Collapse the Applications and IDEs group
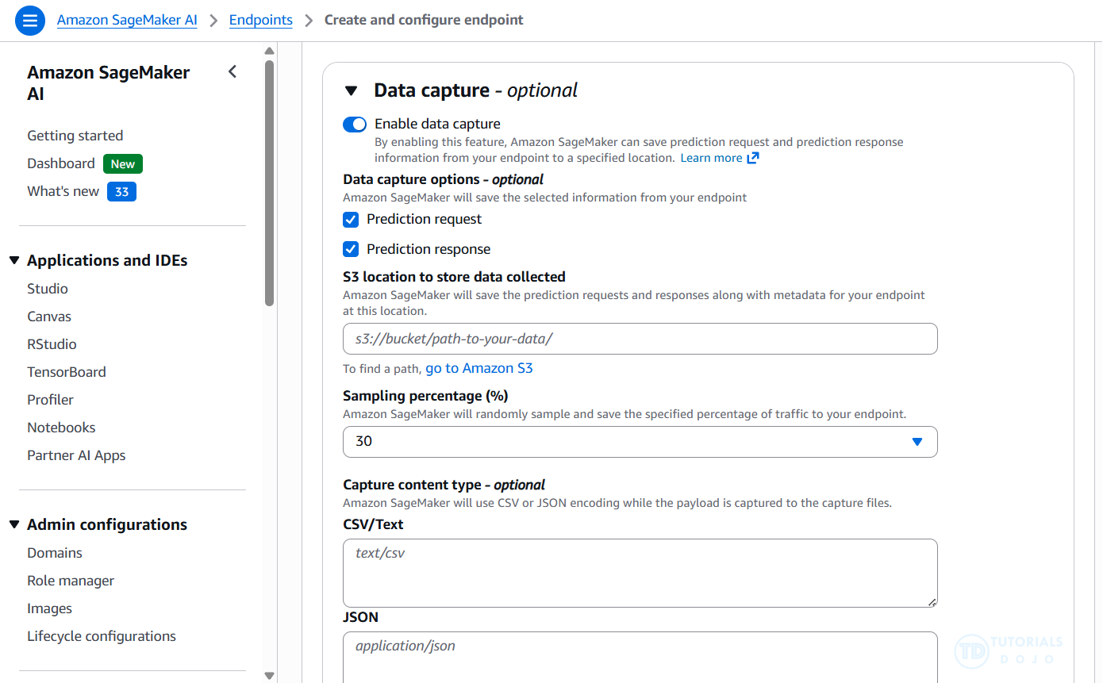The width and height of the screenshot is (1103, 683). (14, 261)
